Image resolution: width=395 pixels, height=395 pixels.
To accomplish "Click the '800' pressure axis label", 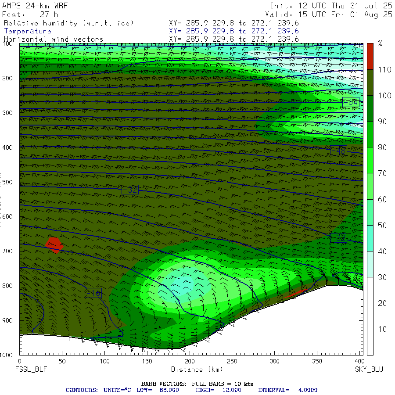I will (7, 286).
